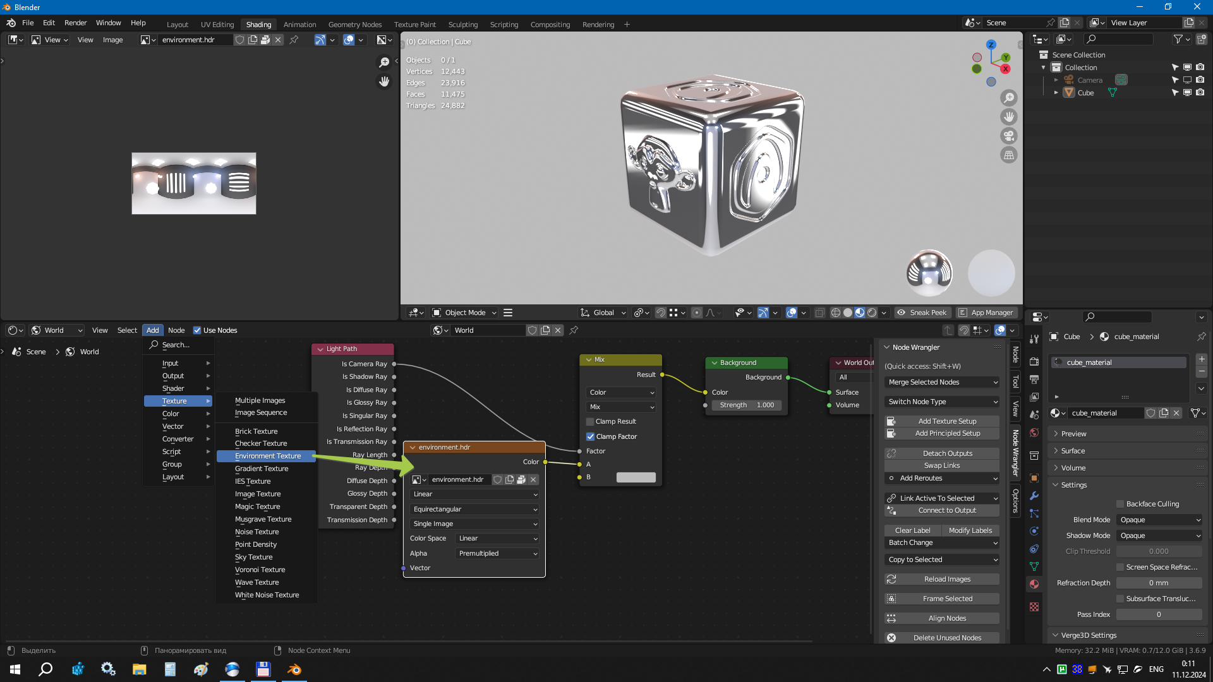Adjust Background Strength value field
Image resolution: width=1213 pixels, height=682 pixels.
tap(747, 405)
